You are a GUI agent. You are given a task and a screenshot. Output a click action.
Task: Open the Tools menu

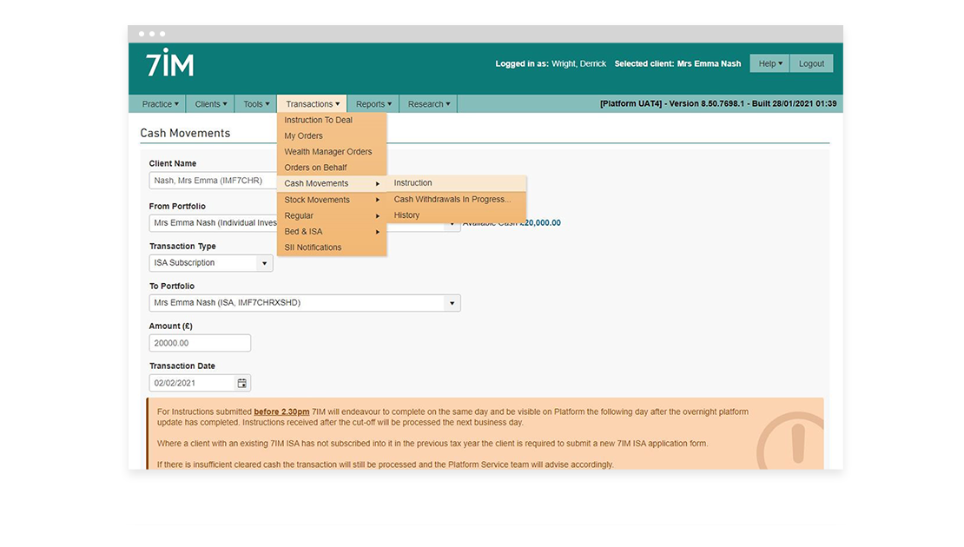point(255,104)
